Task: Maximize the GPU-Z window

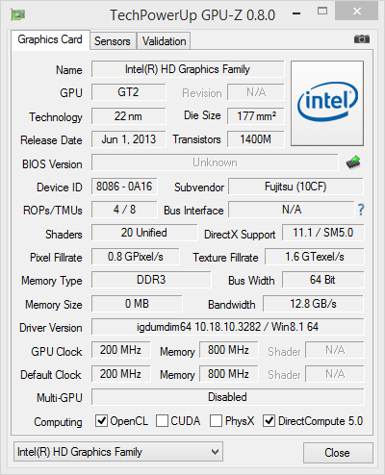Action: [x=322, y=12]
